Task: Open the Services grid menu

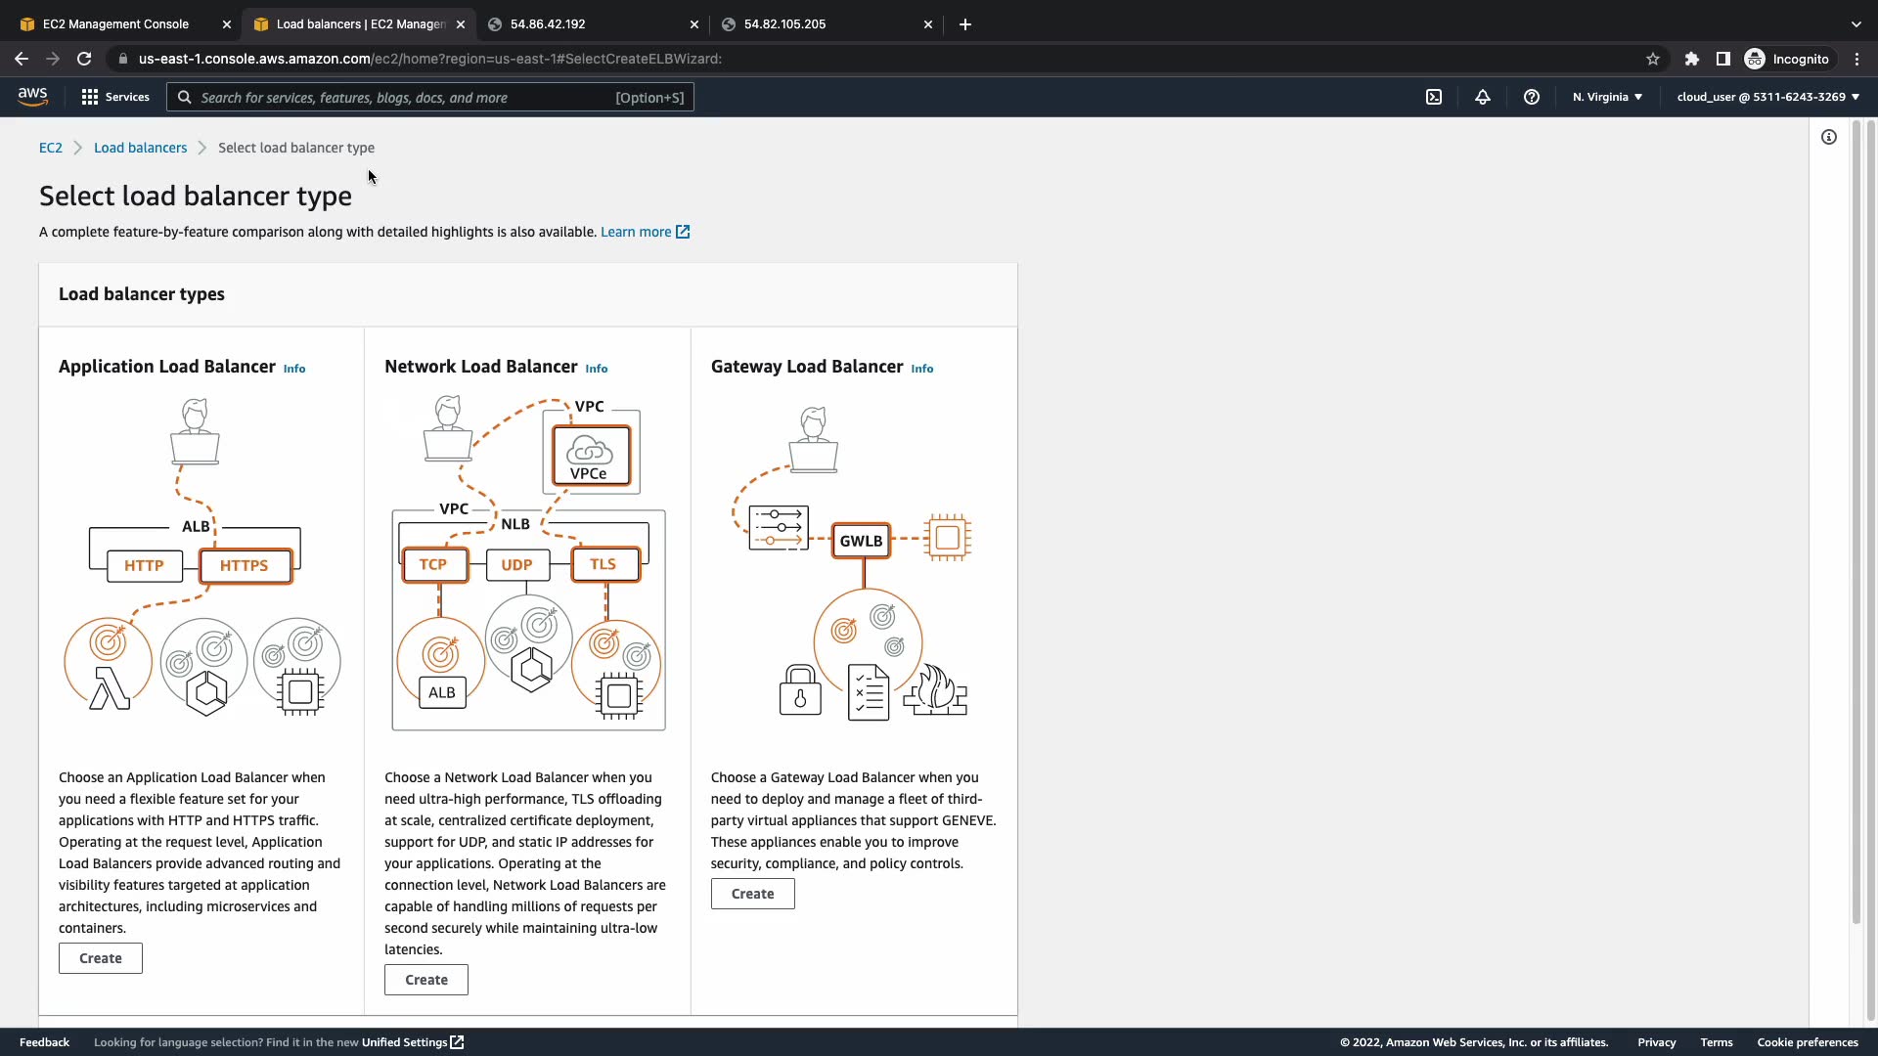Action: point(115,97)
